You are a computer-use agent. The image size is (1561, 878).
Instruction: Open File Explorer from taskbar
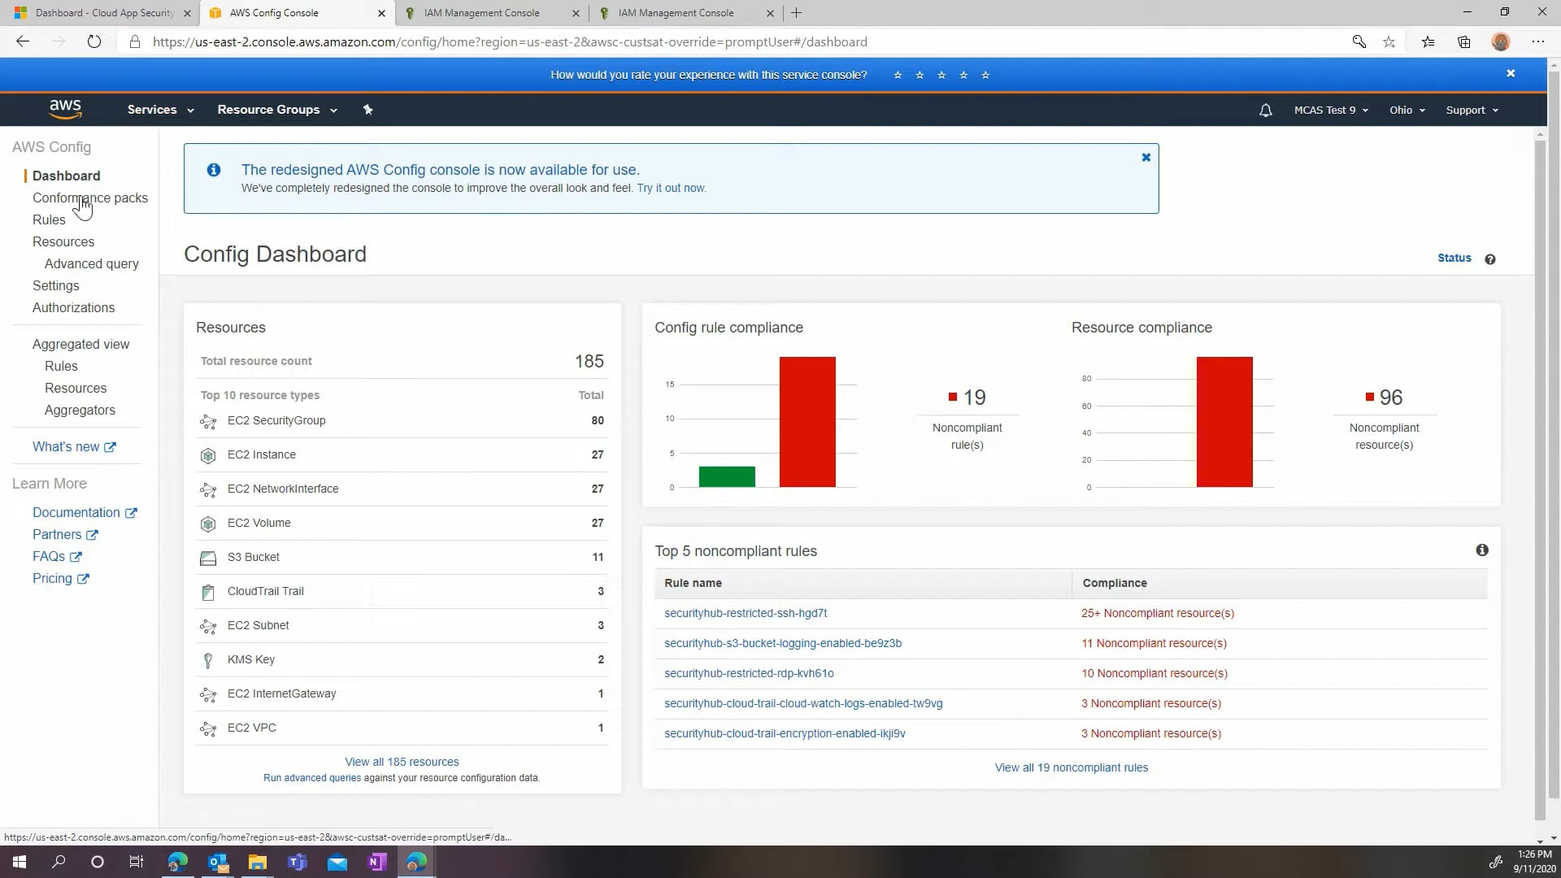coord(258,862)
